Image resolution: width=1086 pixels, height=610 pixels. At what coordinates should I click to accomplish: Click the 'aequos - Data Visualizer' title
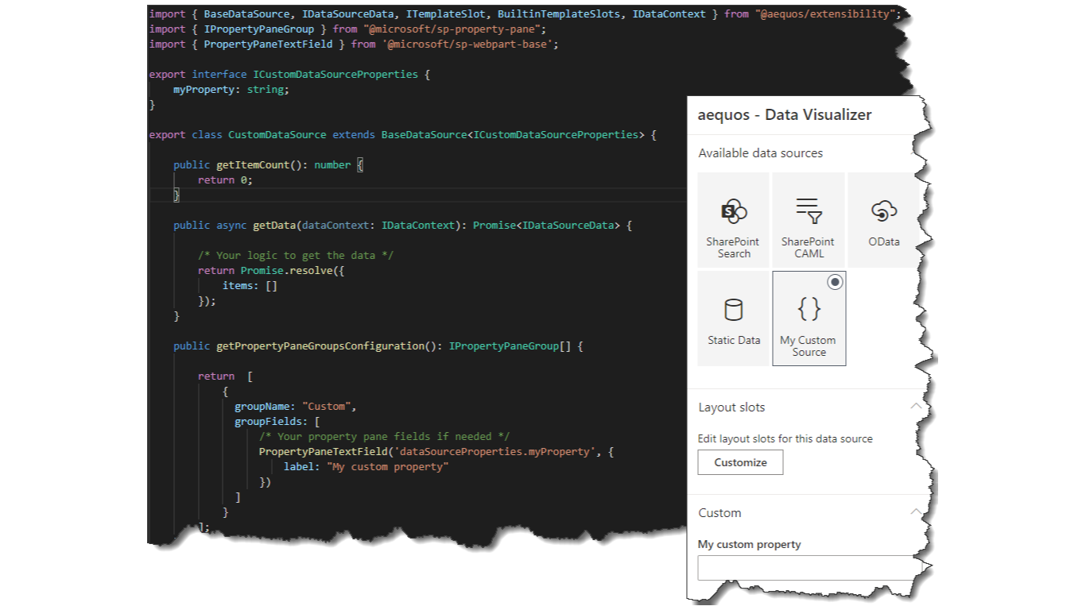784,114
